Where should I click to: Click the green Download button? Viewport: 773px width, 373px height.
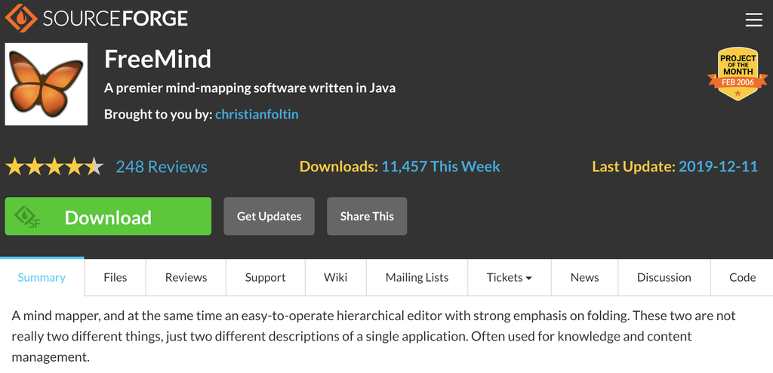point(108,217)
